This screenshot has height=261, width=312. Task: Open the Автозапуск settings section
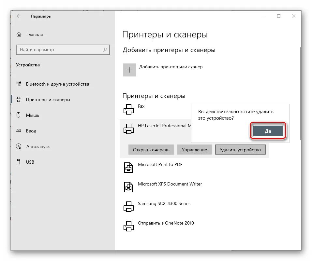tap(38, 146)
